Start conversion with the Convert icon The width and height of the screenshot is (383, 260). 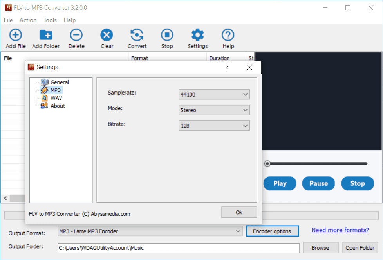pos(137,35)
